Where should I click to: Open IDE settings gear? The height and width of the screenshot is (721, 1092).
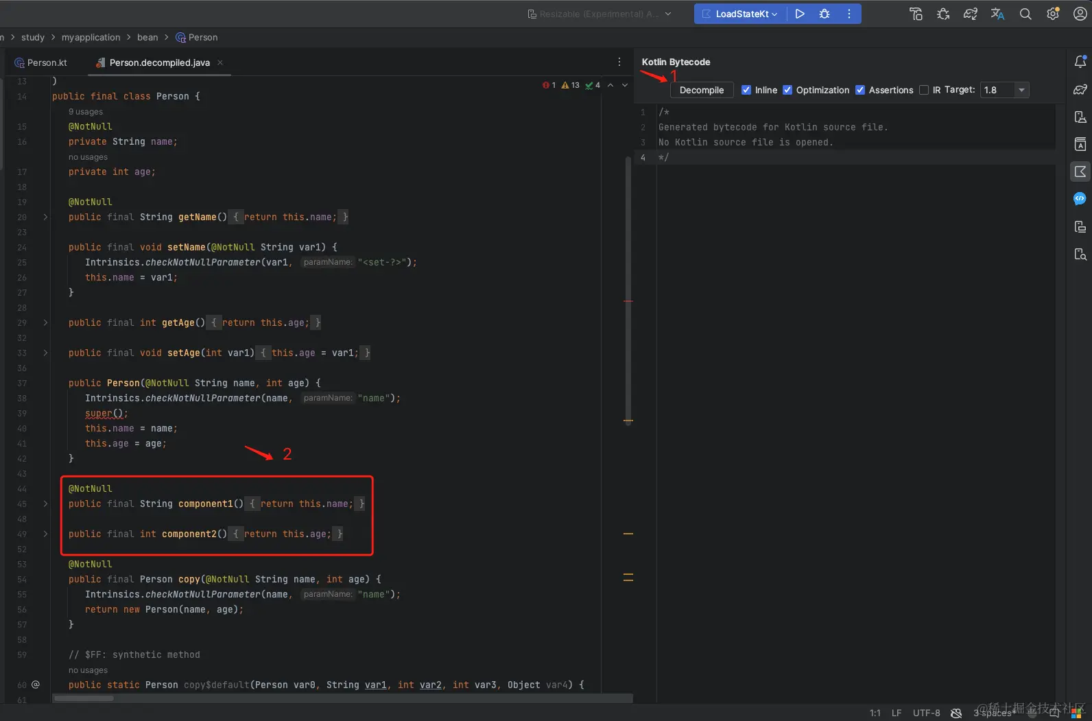pos(1053,14)
